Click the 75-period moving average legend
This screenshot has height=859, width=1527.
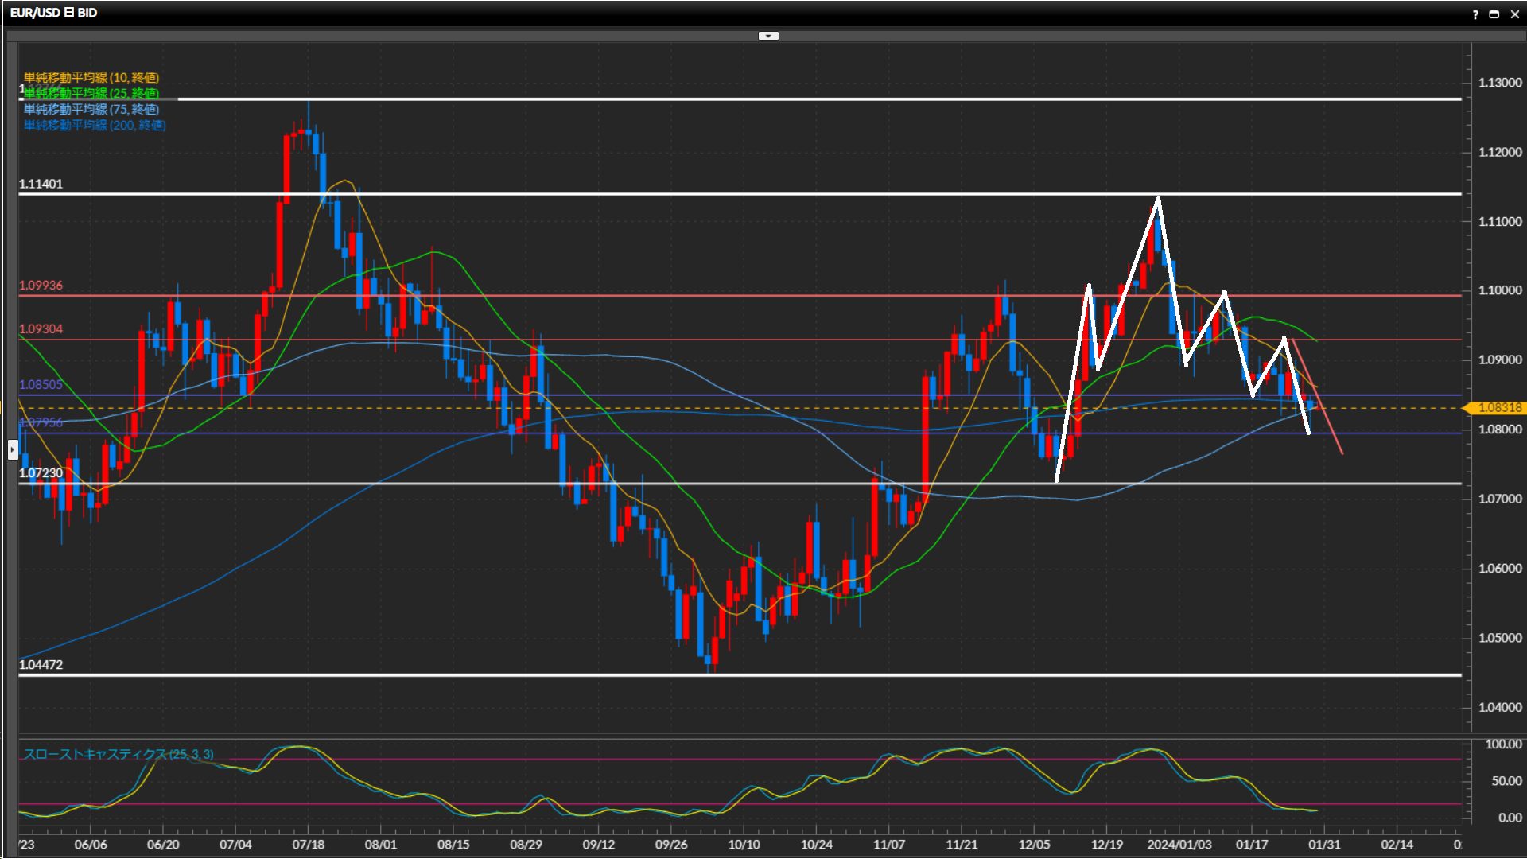pyautogui.click(x=91, y=109)
